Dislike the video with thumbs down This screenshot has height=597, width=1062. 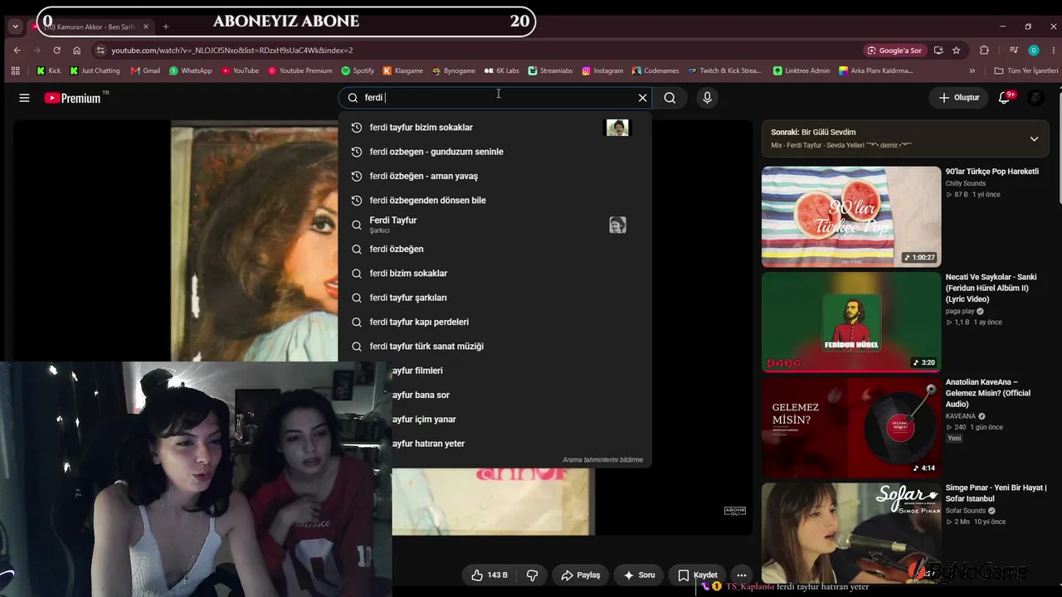pyautogui.click(x=533, y=575)
